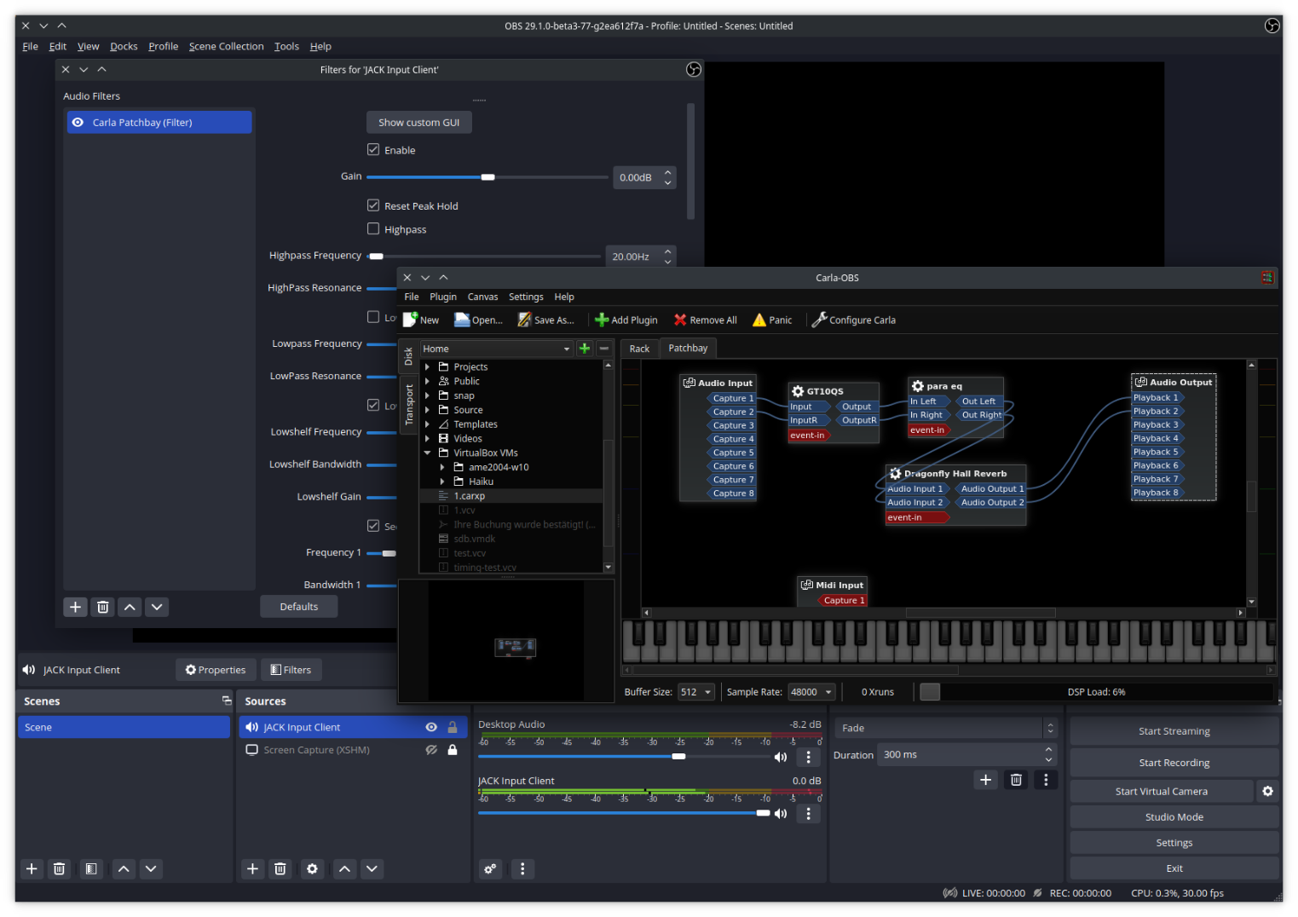Lock the JACK Input Client source
The height and width of the screenshot is (917, 1298).
pos(453,727)
